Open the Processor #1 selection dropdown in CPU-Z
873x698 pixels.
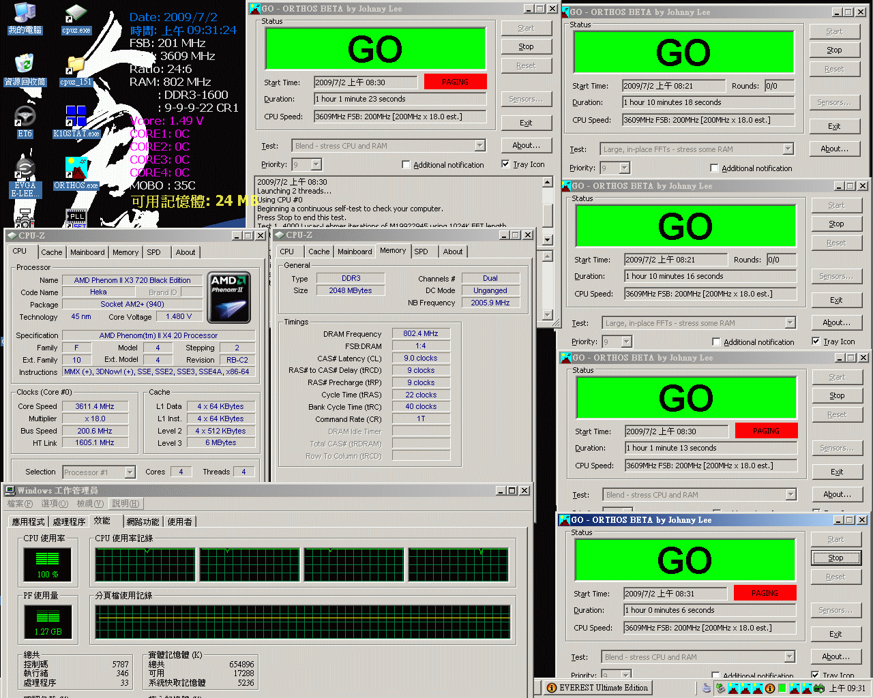pyautogui.click(x=130, y=472)
